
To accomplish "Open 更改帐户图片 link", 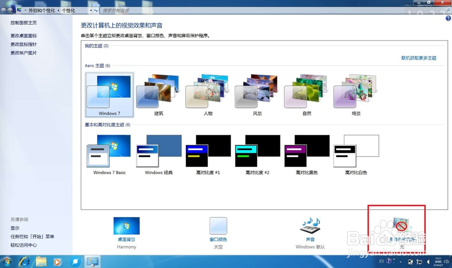I will 24,53.
